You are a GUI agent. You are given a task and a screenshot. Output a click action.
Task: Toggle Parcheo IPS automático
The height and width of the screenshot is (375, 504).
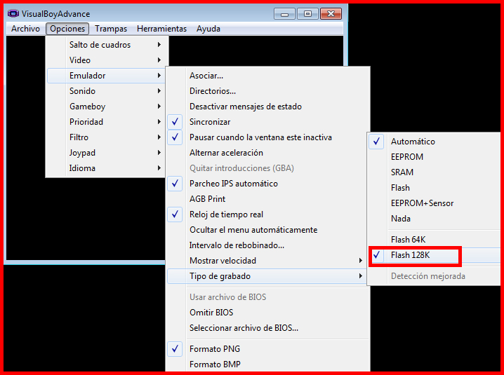click(267, 184)
